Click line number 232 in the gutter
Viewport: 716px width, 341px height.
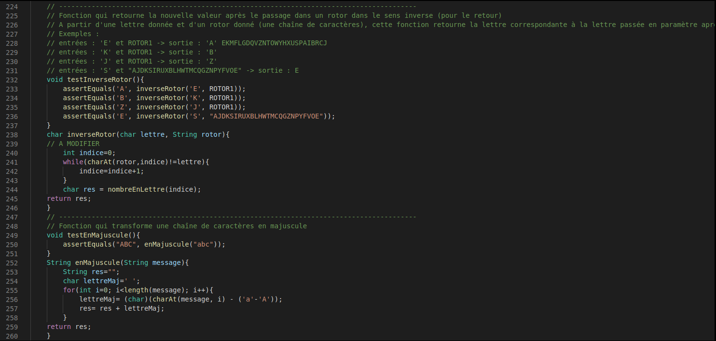(x=12, y=79)
